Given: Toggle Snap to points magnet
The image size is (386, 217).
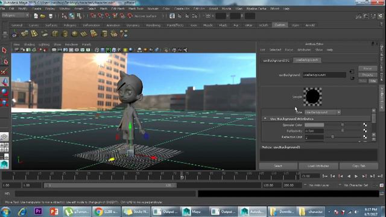Looking at the screenshot, I should click(107, 16).
